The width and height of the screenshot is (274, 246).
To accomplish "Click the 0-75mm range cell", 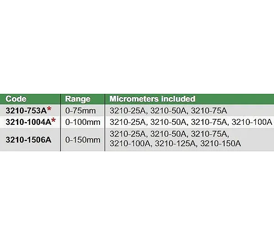I will [x=83, y=110].
